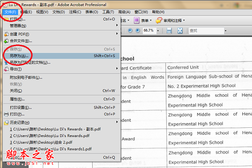Click the 'Conferred Unit' table header
Image resolution: width=252 pixels, height=168 pixels.
pyautogui.click(x=183, y=67)
